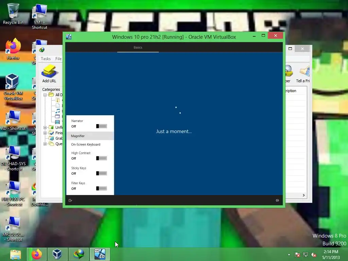Switch to Firefox on the taskbar
The image size is (348, 261).
[37, 254]
